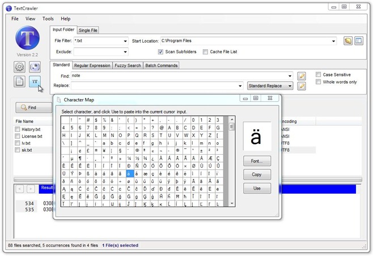
Task: Open the regex tester icon
Action: click(x=35, y=67)
